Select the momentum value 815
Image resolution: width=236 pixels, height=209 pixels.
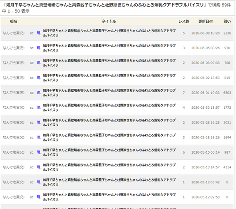point(227,78)
